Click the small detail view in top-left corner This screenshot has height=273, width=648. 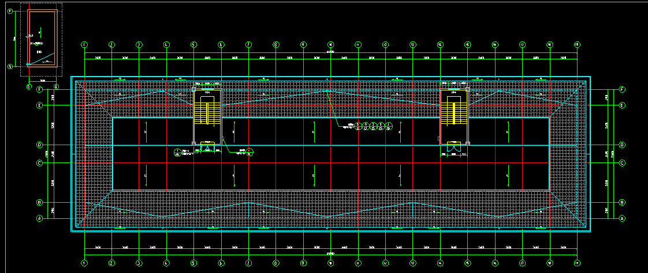41,39
